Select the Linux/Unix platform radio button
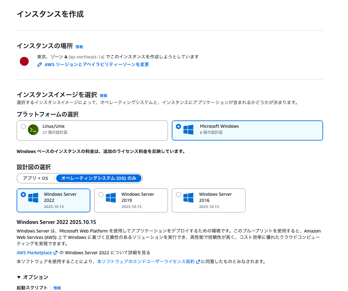348x291 pixels. click(x=23, y=126)
